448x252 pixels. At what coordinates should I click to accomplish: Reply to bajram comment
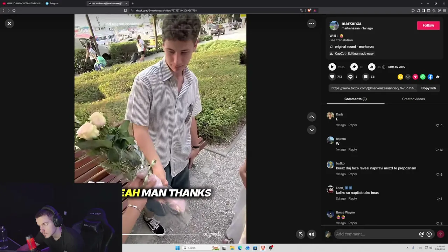(x=352, y=149)
